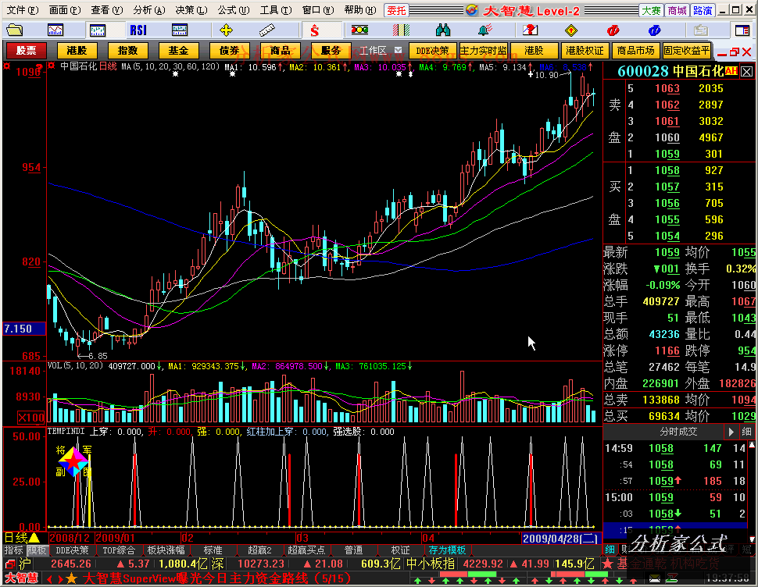This screenshot has height=587, width=758.
Task: Click the blue round phi icon
Action: pos(655,30)
